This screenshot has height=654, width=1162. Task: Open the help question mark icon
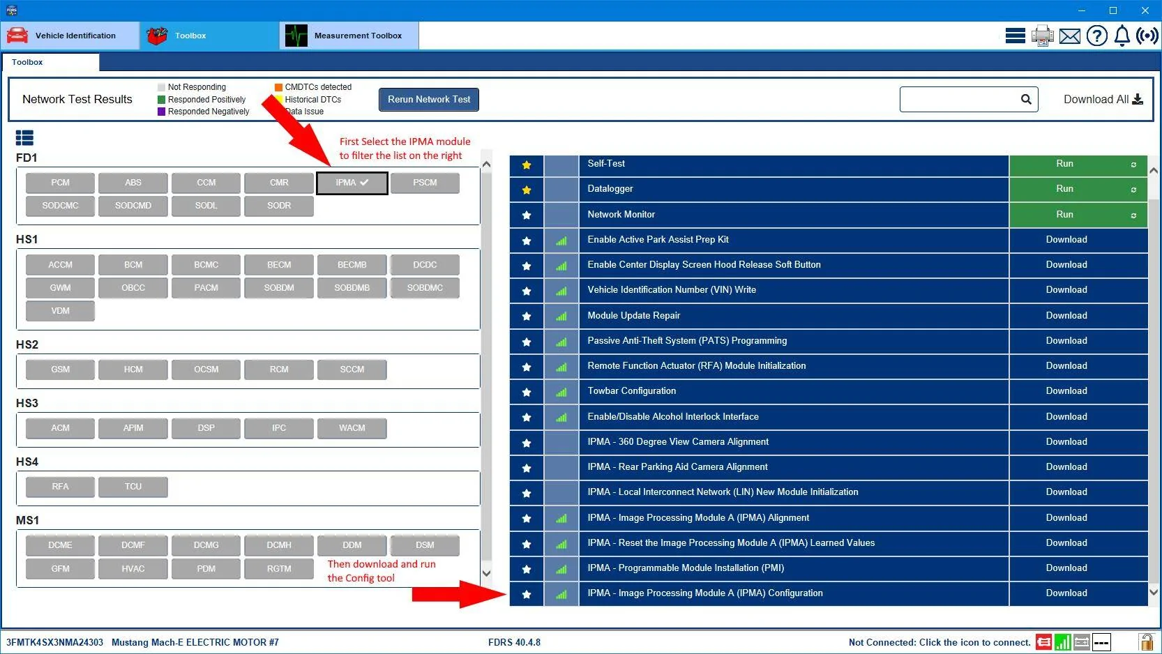click(x=1096, y=36)
